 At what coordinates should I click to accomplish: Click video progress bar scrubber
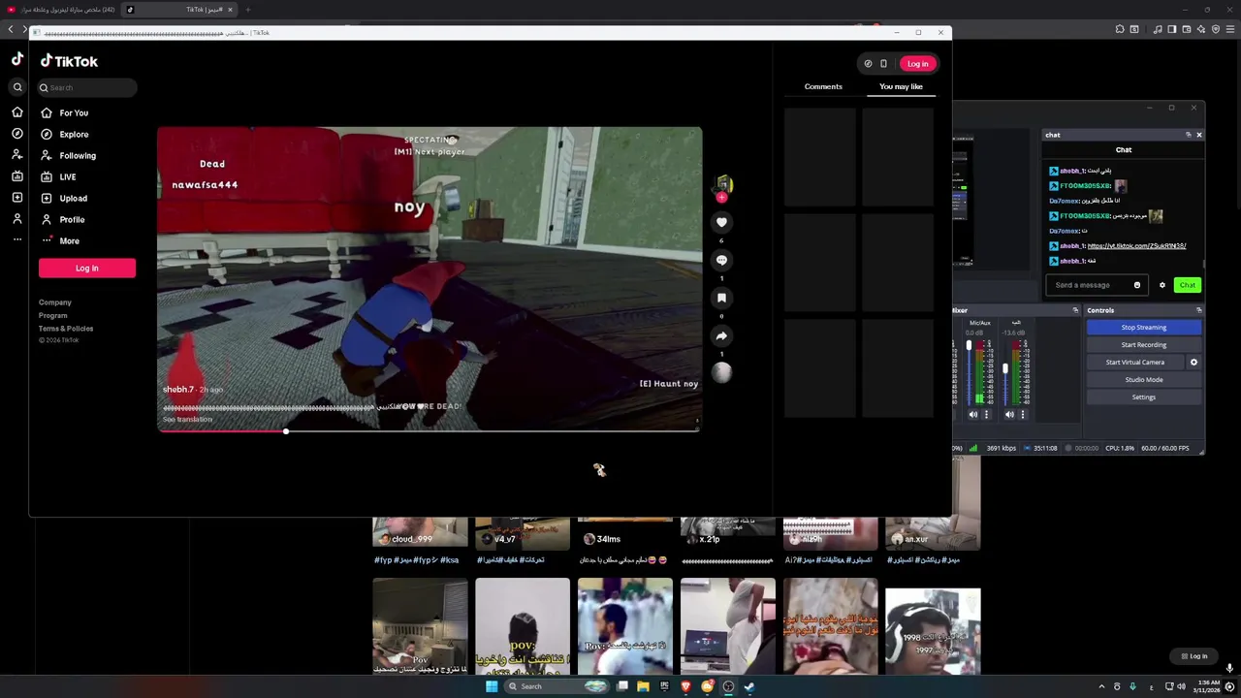pos(285,431)
